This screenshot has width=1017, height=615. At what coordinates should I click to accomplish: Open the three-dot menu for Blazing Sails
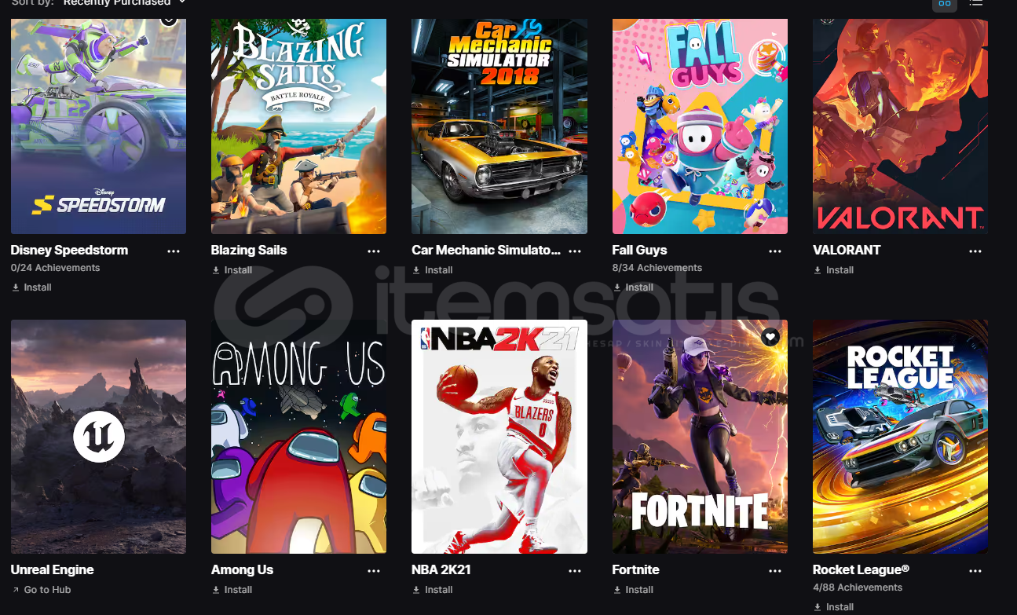[x=374, y=251]
